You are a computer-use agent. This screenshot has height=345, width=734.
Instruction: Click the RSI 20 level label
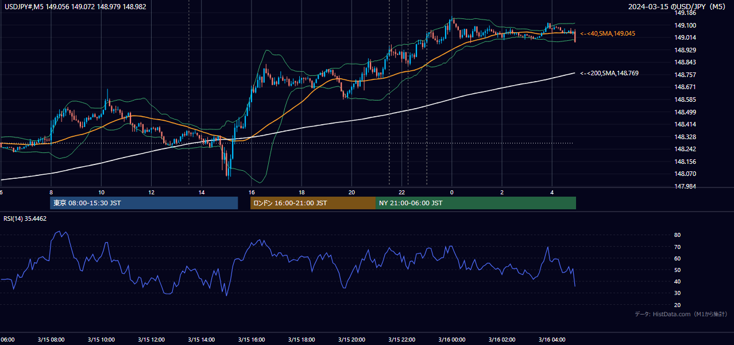tap(677, 305)
